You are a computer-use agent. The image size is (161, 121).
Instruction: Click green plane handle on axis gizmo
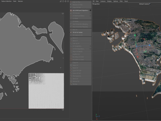145,51
